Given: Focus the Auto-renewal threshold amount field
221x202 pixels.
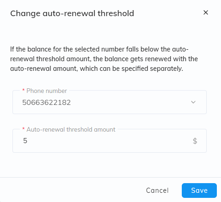Looking at the screenshot, I should pyautogui.click(x=109, y=141).
